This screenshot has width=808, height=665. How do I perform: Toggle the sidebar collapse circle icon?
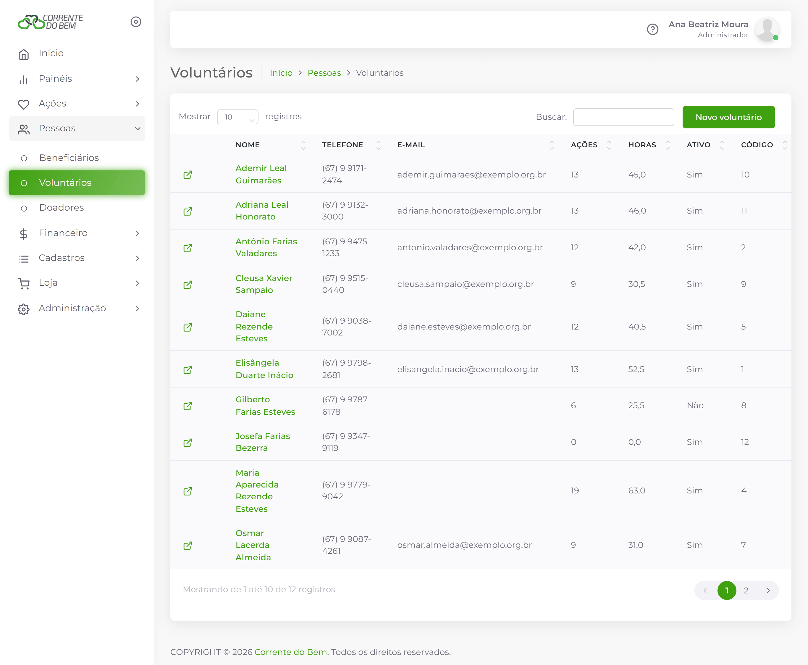coord(136,22)
